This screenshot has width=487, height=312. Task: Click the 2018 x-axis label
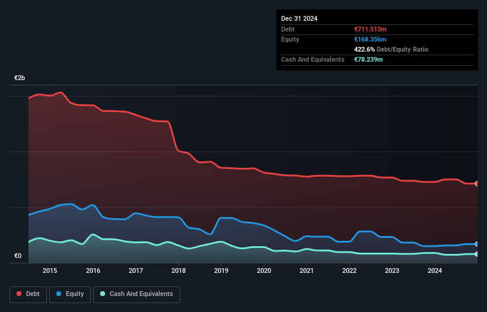pos(179,270)
